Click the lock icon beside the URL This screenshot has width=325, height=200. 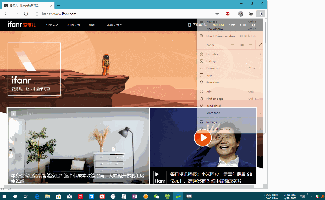pos(37,14)
